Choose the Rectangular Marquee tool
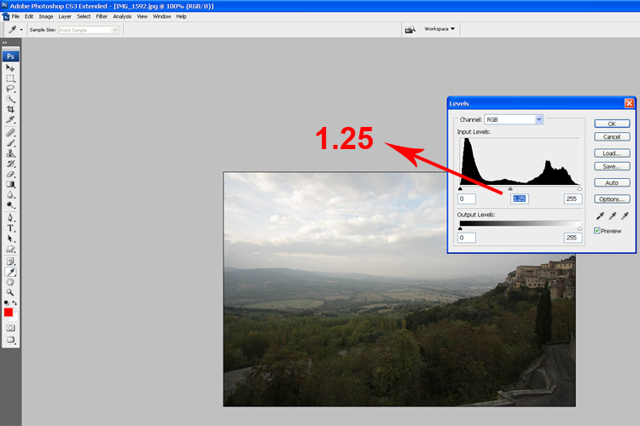This screenshot has width=640, height=426. [10, 78]
